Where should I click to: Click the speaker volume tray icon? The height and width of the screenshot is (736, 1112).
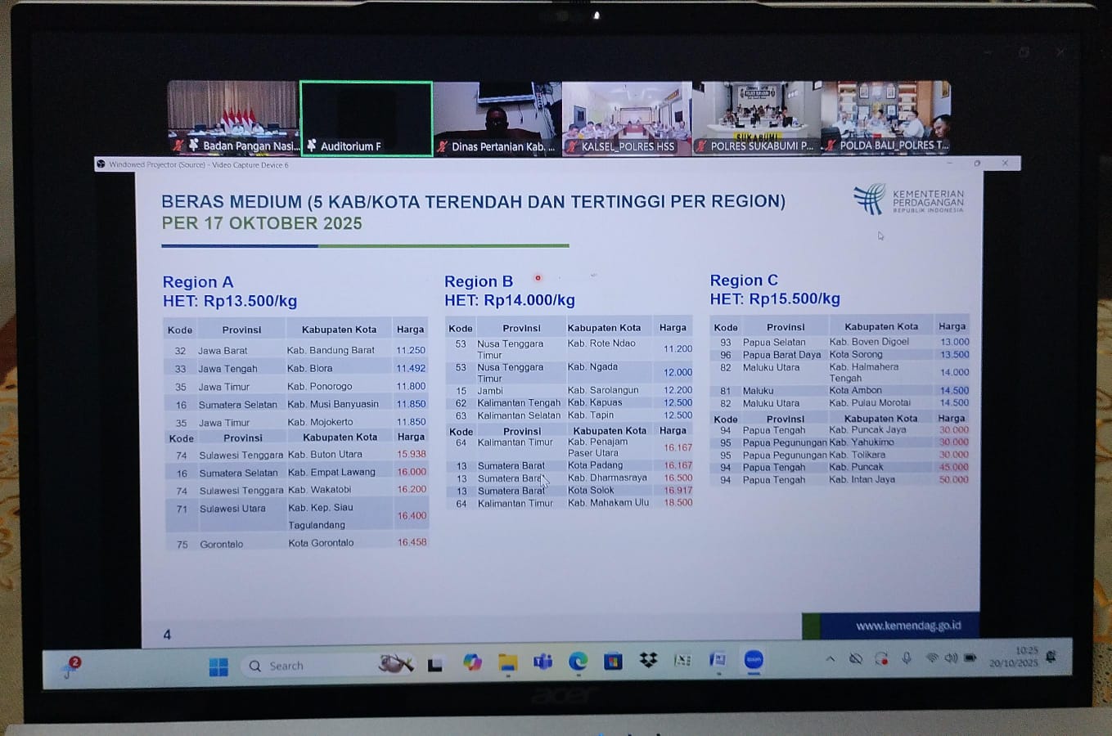pos(950,658)
